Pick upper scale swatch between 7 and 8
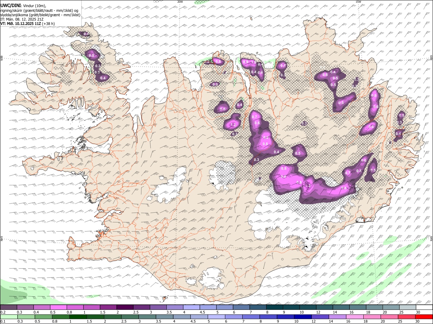 (x=258, y=307)
